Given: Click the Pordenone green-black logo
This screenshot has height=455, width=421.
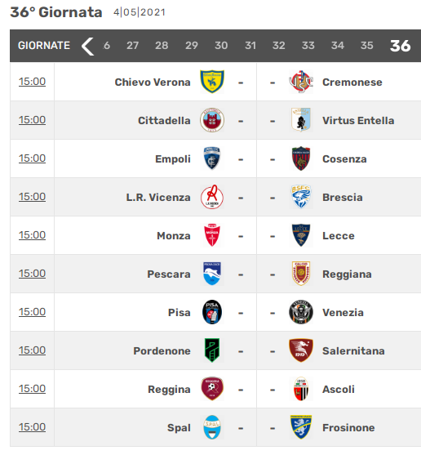Looking at the screenshot, I should (x=212, y=350).
